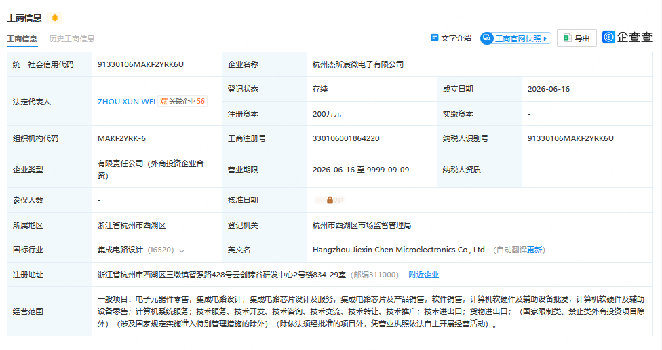Screen dimensions: 662x350
Task: Select the 200万元 registered capital value
Action: (327, 114)
